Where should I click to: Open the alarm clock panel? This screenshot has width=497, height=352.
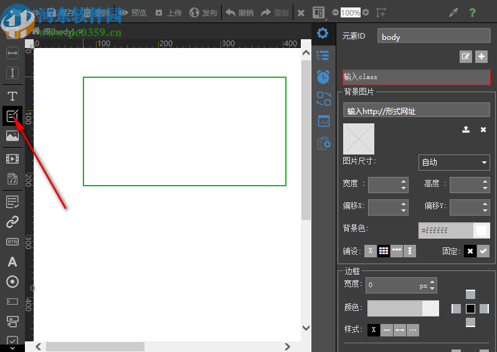323,77
